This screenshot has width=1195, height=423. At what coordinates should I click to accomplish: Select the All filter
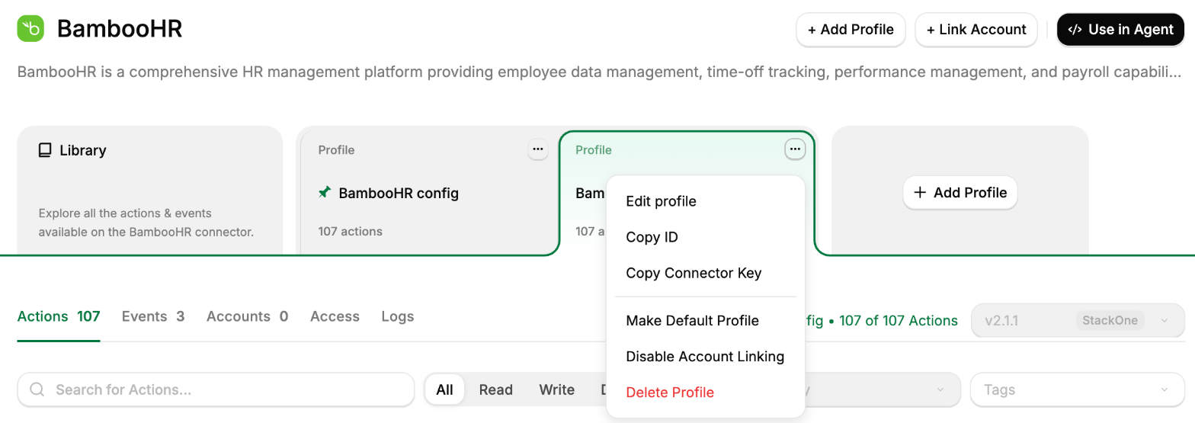pyautogui.click(x=444, y=389)
